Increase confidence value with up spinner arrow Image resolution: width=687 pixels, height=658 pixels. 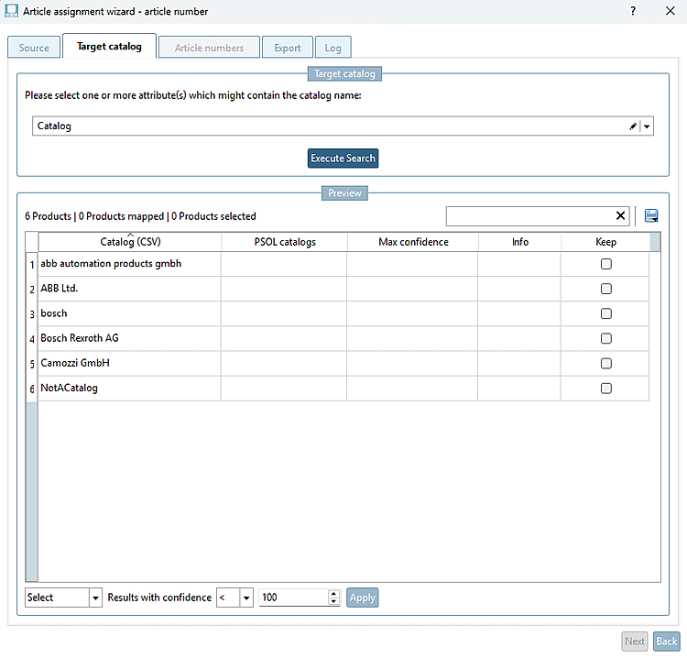(x=333, y=593)
